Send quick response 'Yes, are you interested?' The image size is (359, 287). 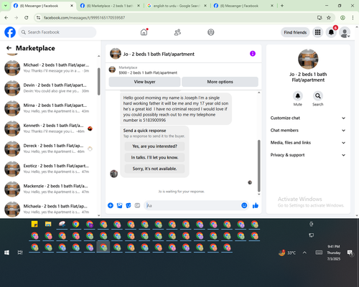pyautogui.click(x=154, y=146)
